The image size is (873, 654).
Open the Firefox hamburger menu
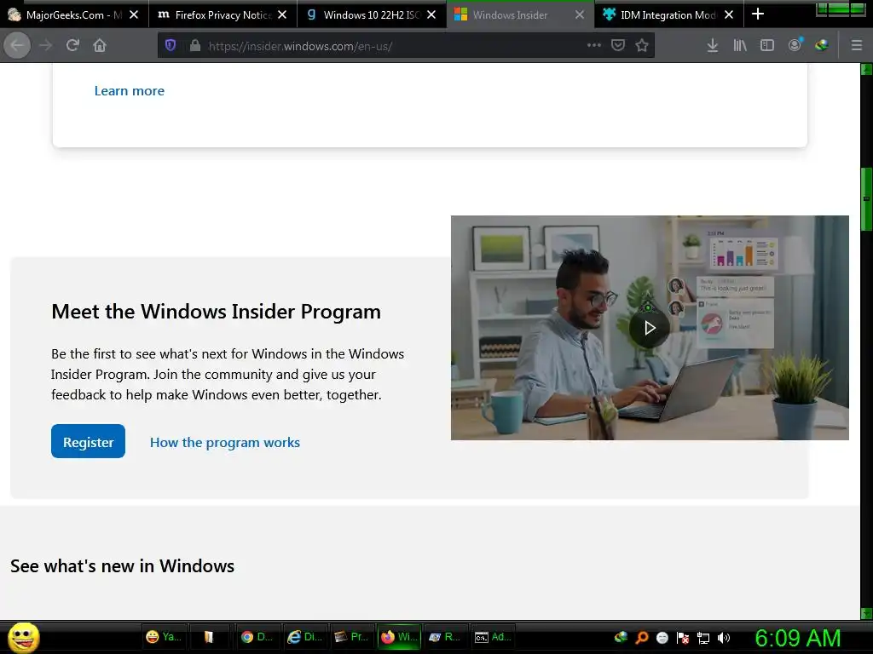(857, 46)
